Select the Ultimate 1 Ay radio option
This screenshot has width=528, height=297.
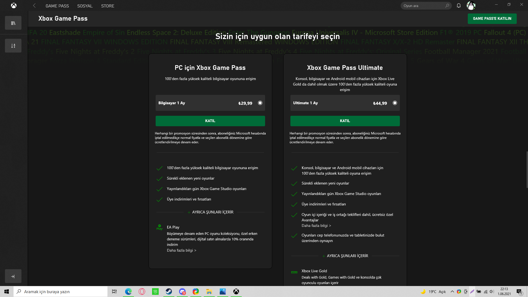pyautogui.click(x=395, y=103)
